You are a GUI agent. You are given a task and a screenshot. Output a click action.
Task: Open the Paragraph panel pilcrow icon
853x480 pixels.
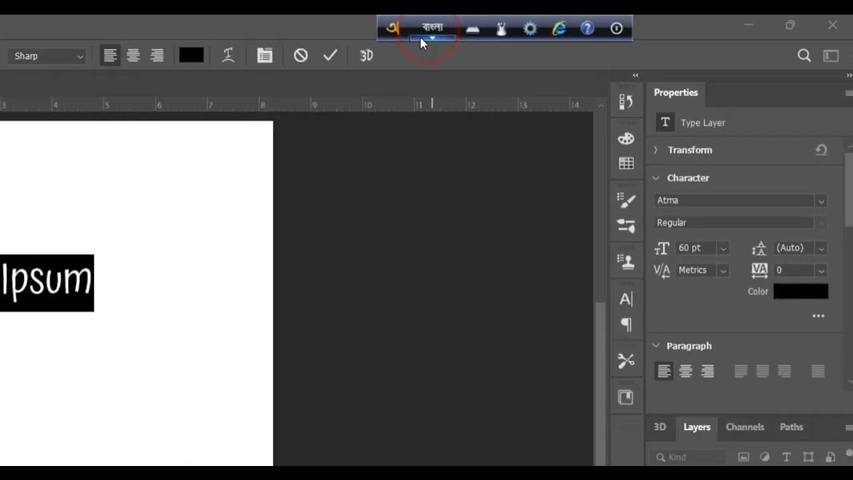(x=626, y=325)
